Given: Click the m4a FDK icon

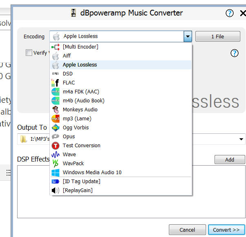Looking at the screenshot, I should [x=55, y=92].
